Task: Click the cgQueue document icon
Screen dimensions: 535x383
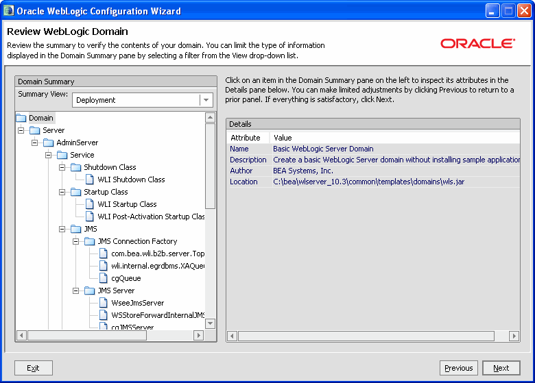Action: click(104, 278)
